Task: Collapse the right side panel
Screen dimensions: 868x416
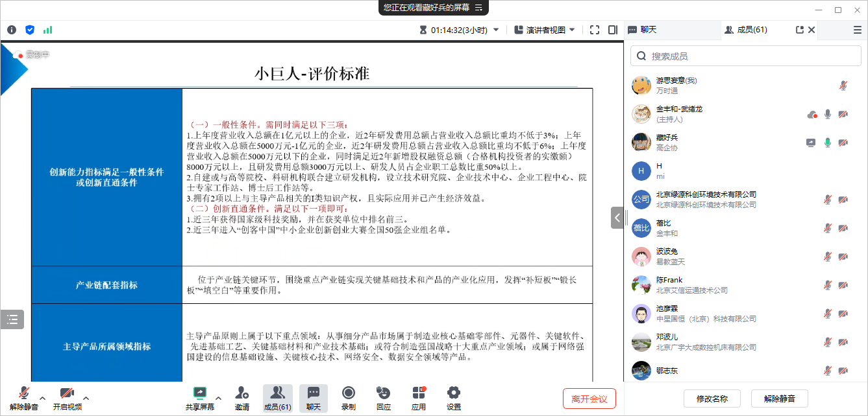Action: 617,218
